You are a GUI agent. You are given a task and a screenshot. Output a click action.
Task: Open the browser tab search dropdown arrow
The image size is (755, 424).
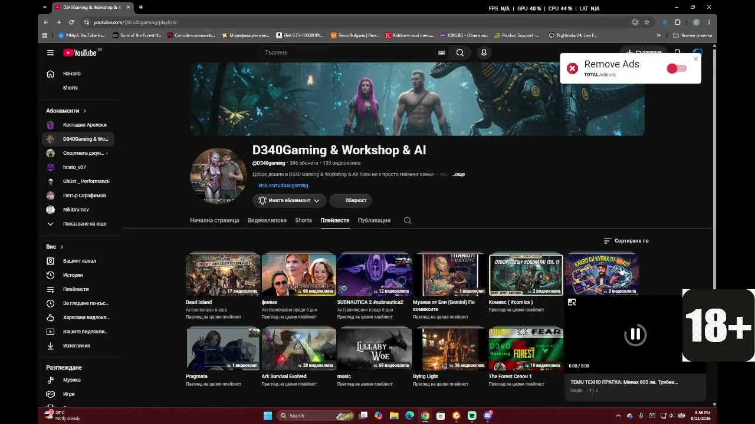[45, 7]
